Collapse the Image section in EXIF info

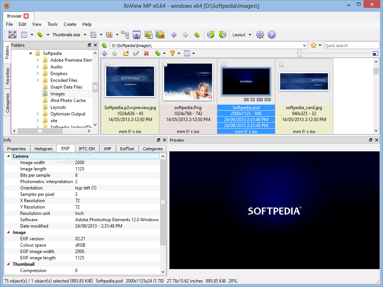click(x=8, y=232)
